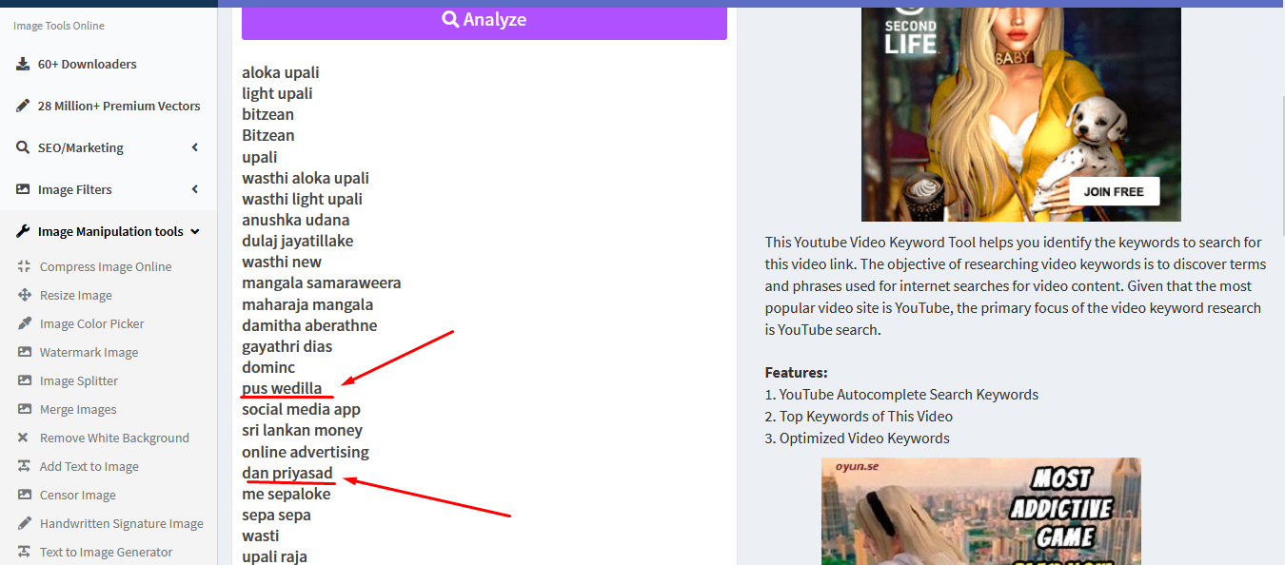Click JOIN FREE on Second Life ad
Screen dimensions: 1285x565
1114,191
